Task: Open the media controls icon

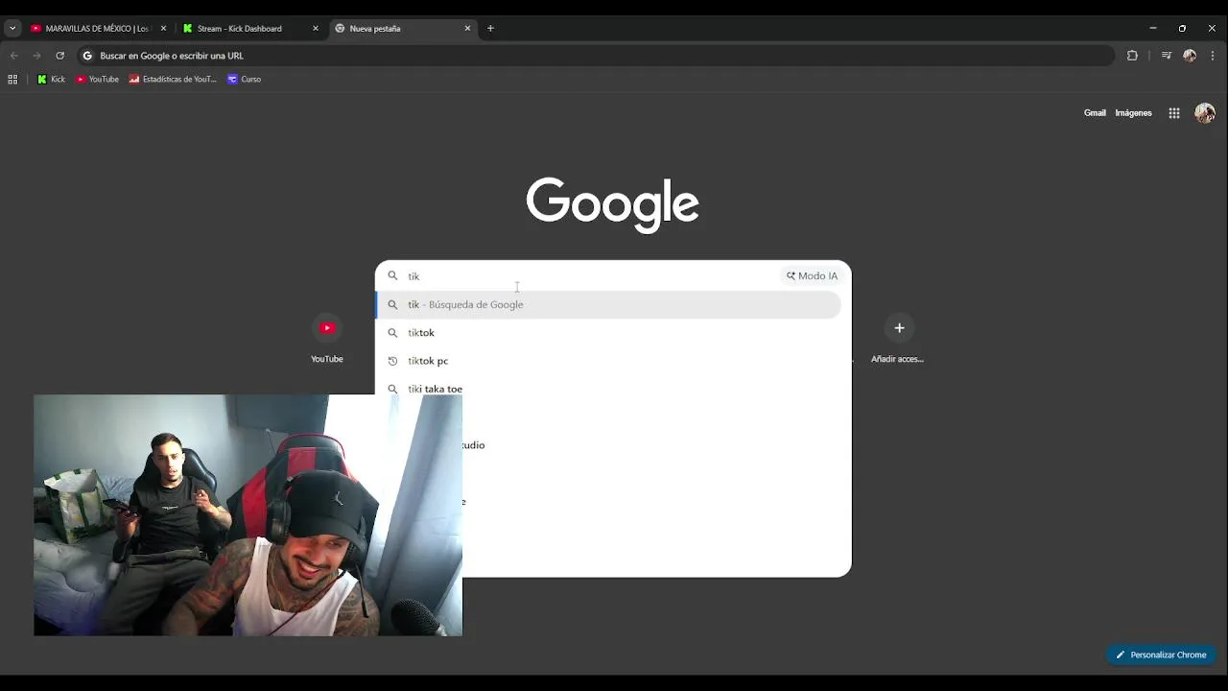Action: click(1167, 56)
